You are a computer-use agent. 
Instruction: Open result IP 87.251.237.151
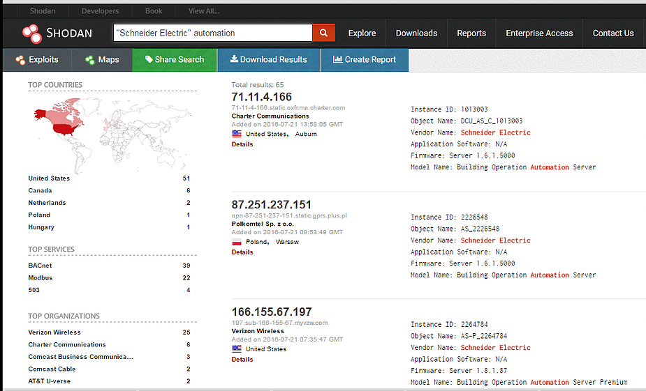coord(272,205)
